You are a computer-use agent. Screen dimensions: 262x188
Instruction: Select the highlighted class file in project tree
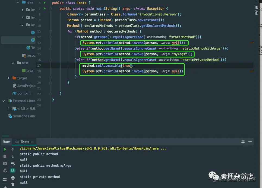(x=18, y=40)
